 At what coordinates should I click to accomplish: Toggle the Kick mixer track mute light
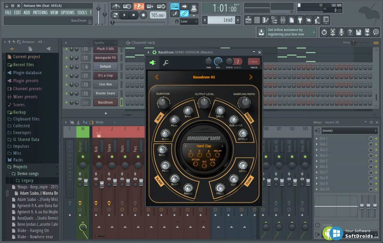click(x=99, y=157)
